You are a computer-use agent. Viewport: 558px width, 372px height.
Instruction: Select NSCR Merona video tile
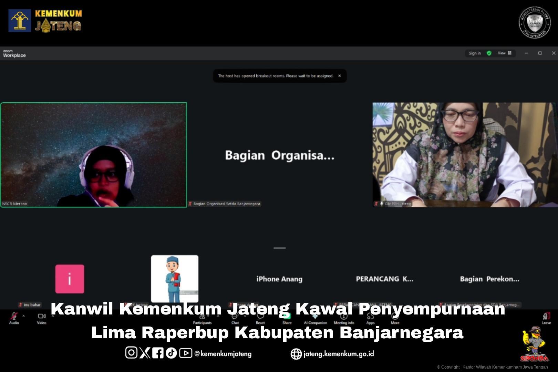click(94, 155)
